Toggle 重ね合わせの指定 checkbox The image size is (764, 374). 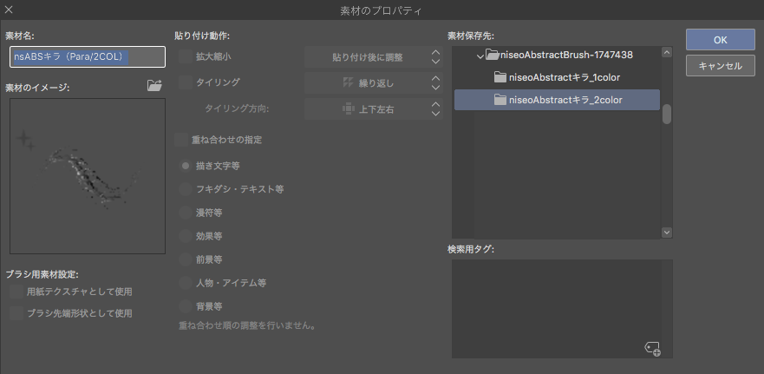pyautogui.click(x=181, y=140)
